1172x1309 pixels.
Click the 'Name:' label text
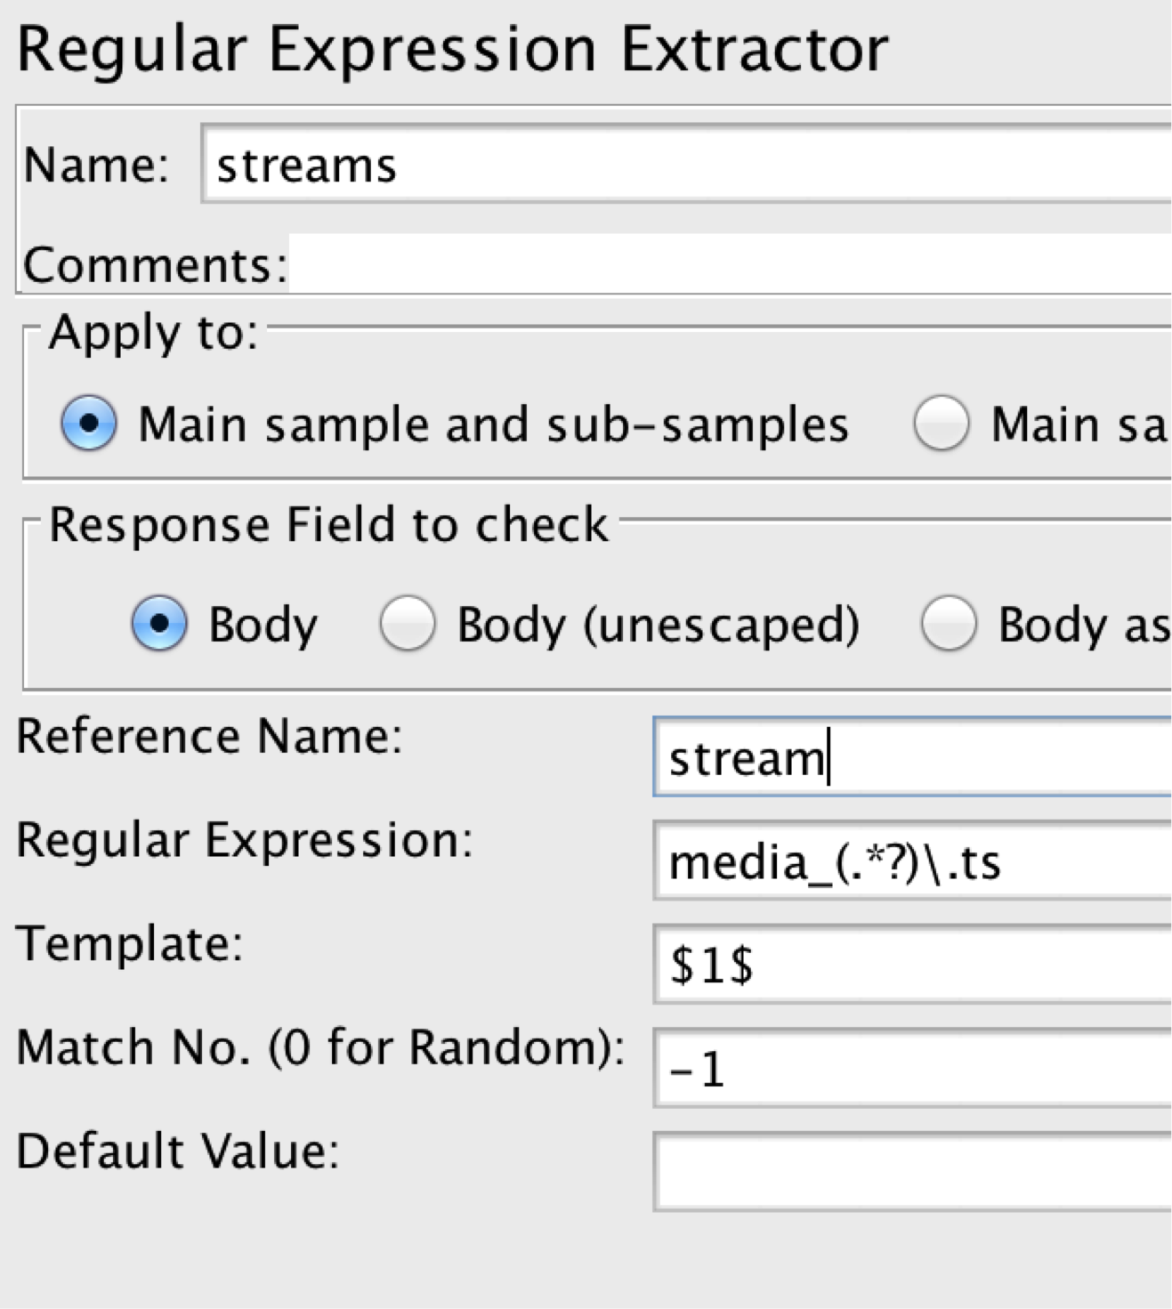96,166
